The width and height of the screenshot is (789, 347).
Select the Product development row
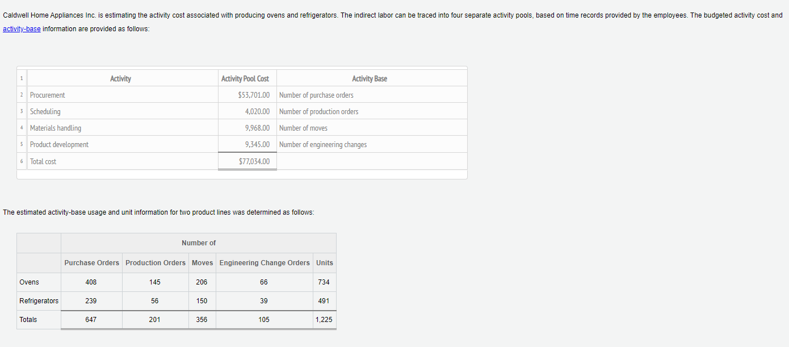pyautogui.click(x=59, y=144)
